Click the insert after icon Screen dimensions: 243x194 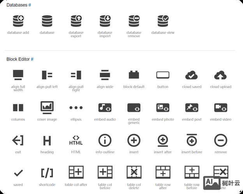click(163, 140)
